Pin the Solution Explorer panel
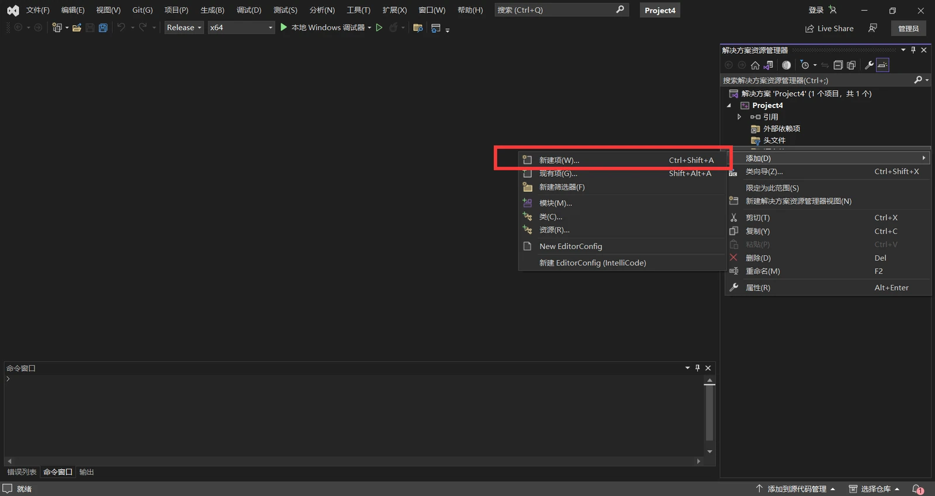Viewport: 935px width, 496px height. coord(913,50)
